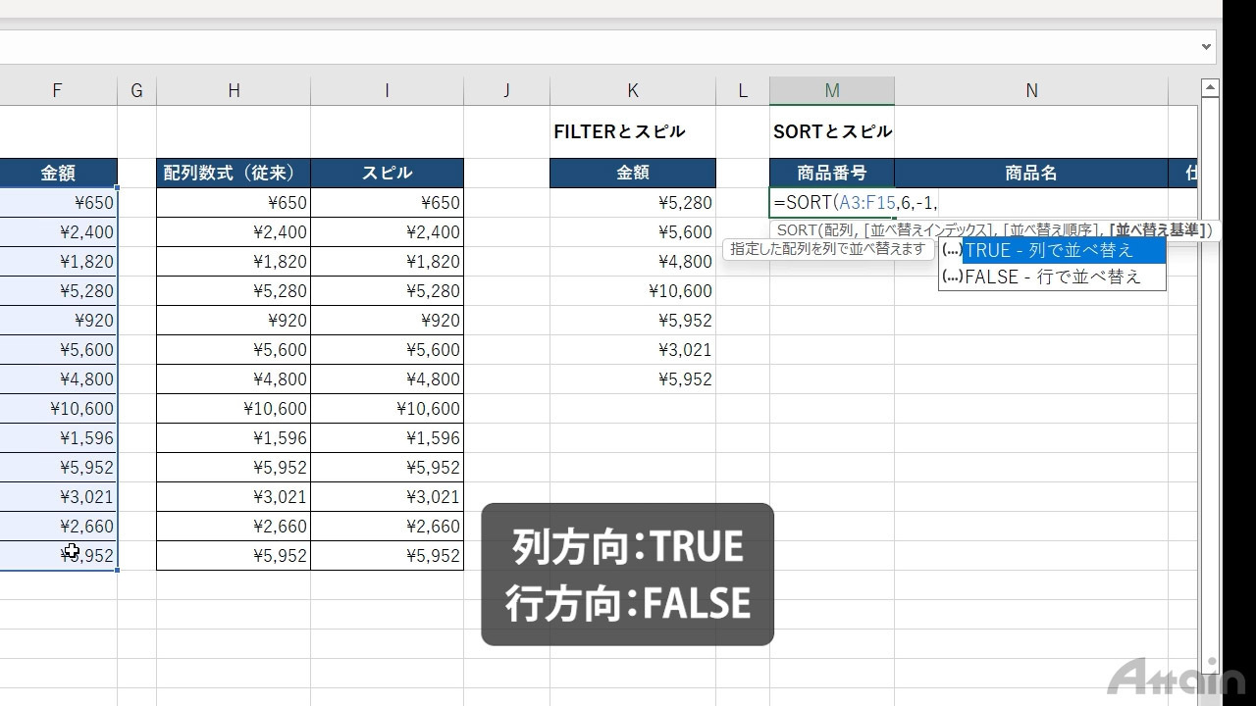Select column header F

pyautogui.click(x=57, y=91)
